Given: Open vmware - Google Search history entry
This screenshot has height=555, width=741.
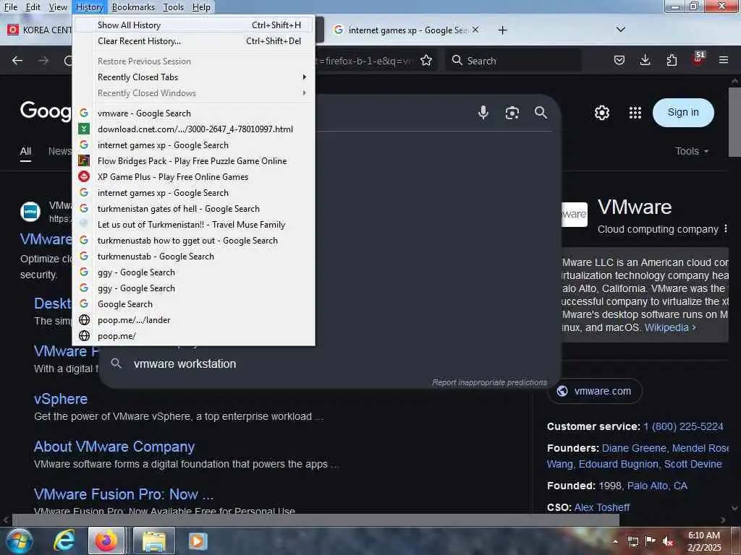Looking at the screenshot, I should pos(194,113).
